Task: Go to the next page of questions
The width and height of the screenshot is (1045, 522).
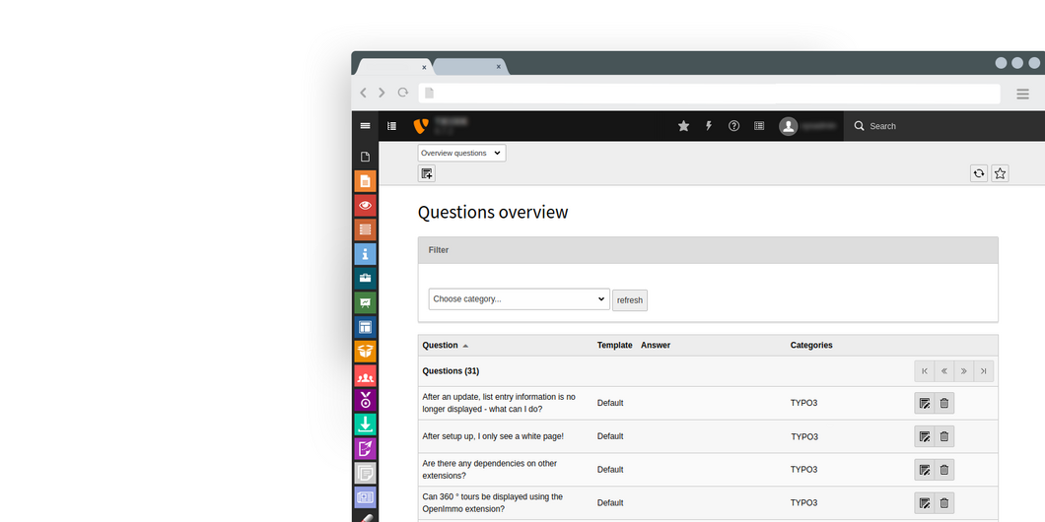Action: (x=964, y=371)
